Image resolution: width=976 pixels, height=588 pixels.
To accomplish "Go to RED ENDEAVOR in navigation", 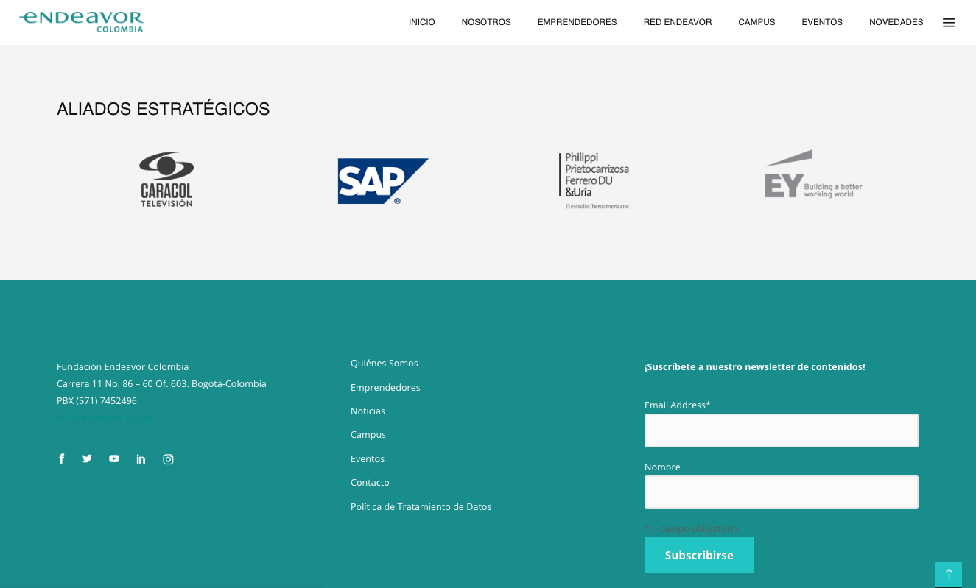I will coord(678,22).
